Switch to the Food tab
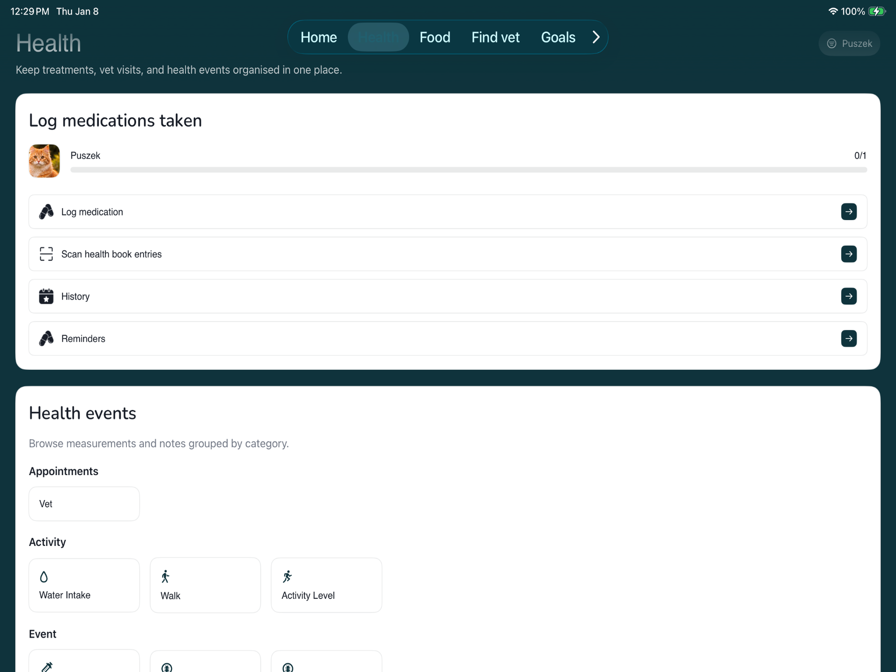Image resolution: width=896 pixels, height=672 pixels. (435, 37)
